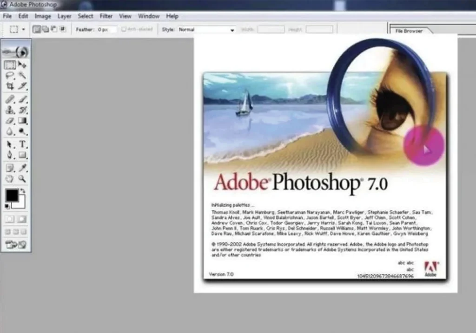Select the Dodge tool
Image resolution: width=476 pixels, height=333 pixels.
coord(22,131)
